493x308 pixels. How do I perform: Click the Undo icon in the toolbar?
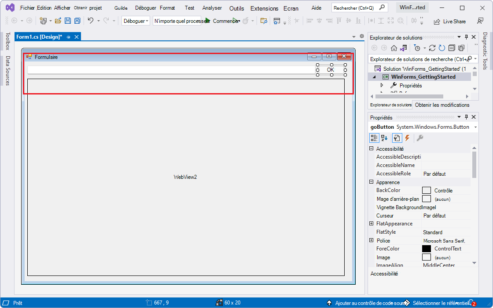[x=91, y=21]
